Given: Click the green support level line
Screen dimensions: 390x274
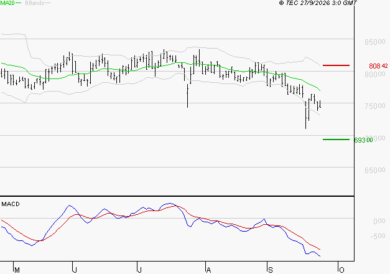Looking at the screenshot, I should pos(336,139).
